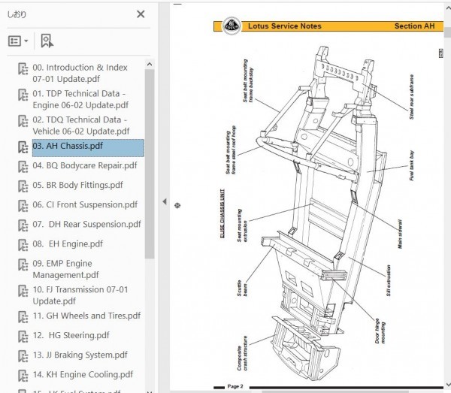Open bookmark 08. EH Engine.pdf
This screenshot has width=451, height=393.
(x=68, y=243)
